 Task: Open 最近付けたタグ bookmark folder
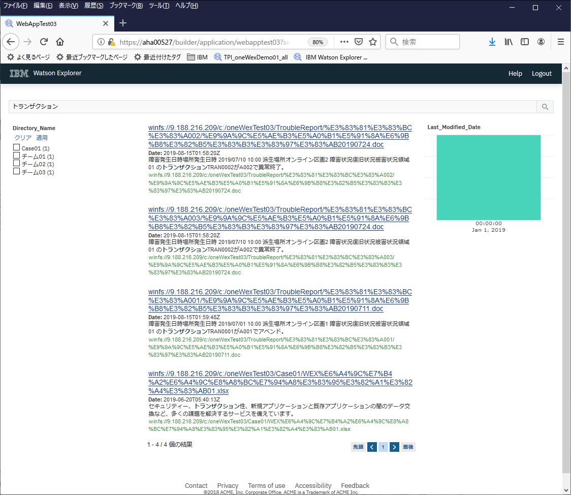pos(157,57)
